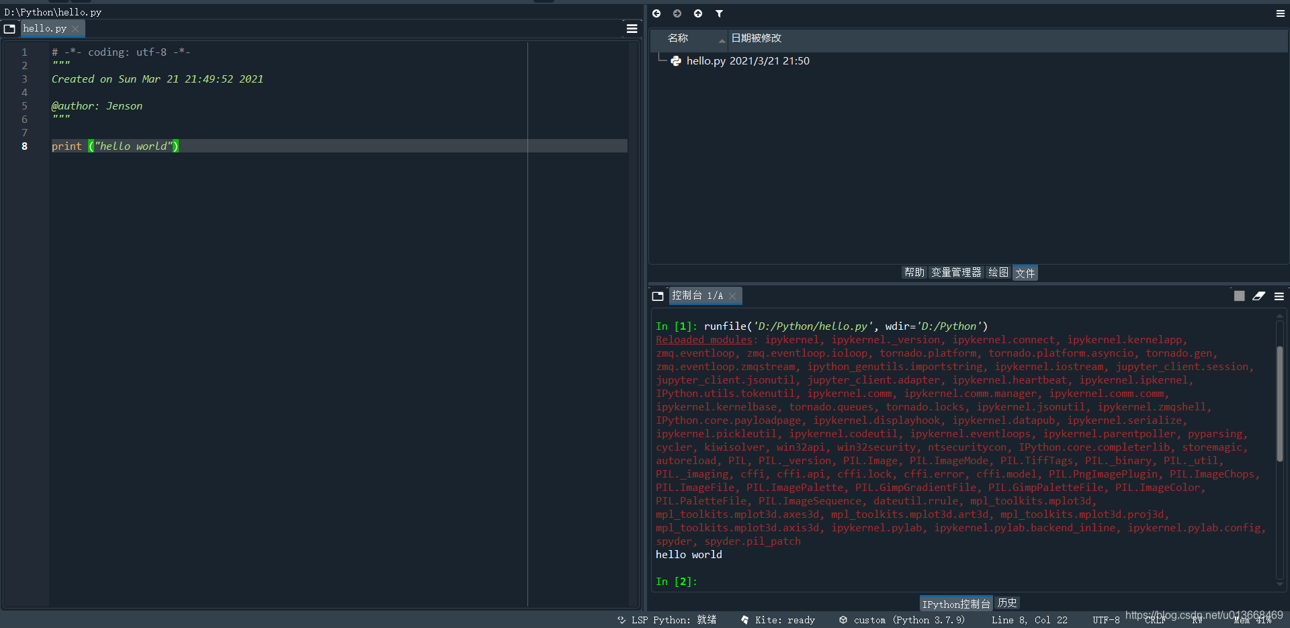Switch to IPython控制台 tab

(956, 604)
